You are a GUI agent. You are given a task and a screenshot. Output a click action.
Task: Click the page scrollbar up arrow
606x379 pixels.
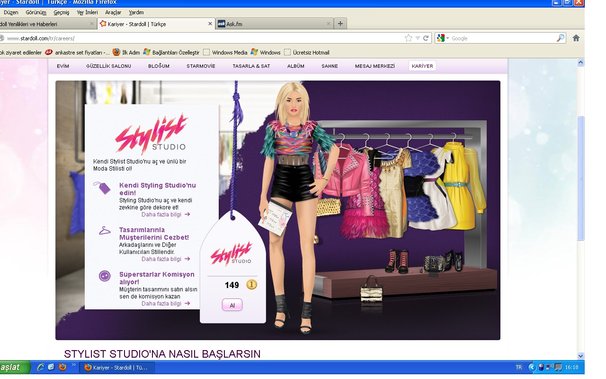pyautogui.click(x=580, y=63)
